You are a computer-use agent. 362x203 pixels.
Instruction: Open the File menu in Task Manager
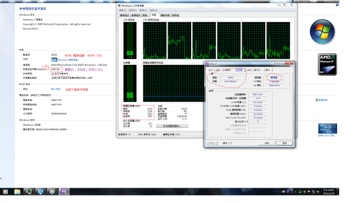click(123, 10)
